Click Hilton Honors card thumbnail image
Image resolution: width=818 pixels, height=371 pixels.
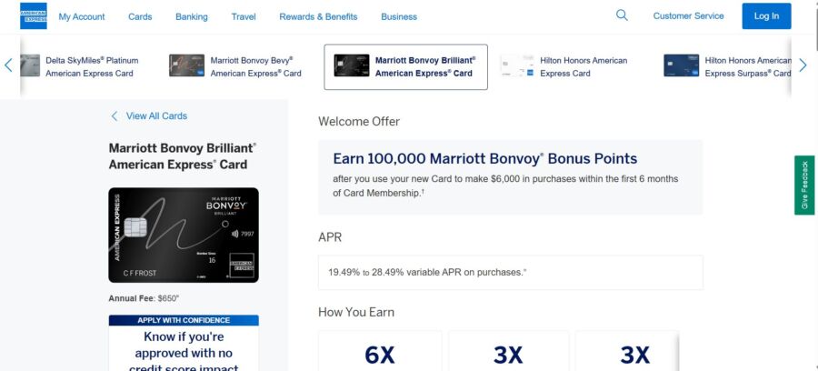(516, 65)
